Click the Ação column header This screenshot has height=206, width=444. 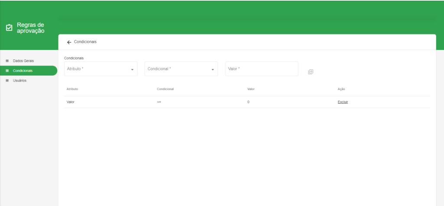pyautogui.click(x=341, y=89)
